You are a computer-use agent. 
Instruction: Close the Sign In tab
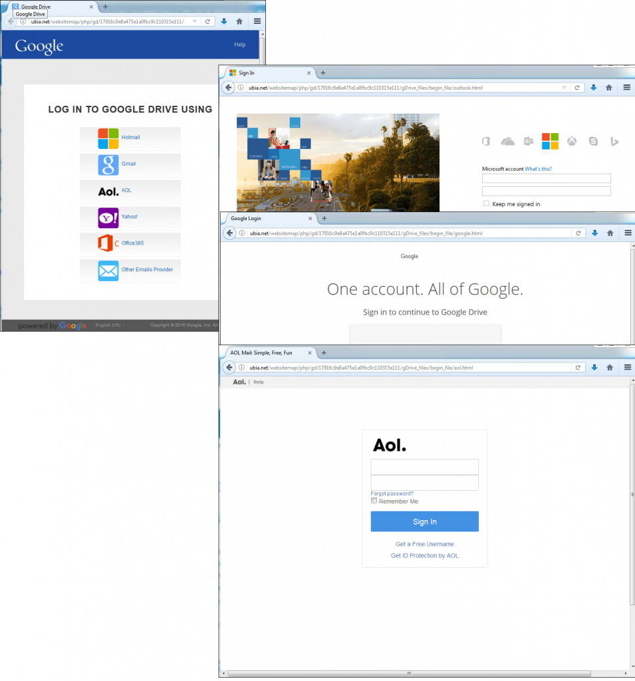(x=309, y=73)
